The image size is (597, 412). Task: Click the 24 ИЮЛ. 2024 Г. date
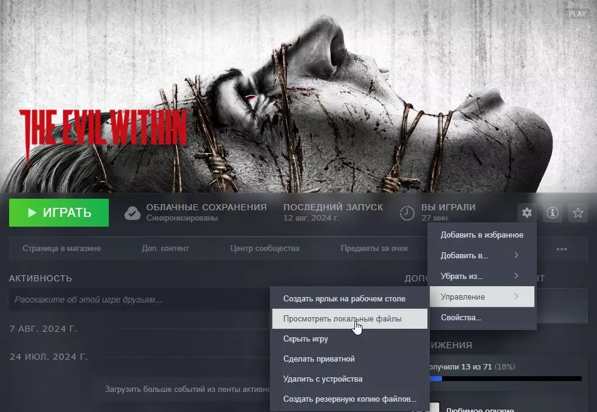point(49,357)
